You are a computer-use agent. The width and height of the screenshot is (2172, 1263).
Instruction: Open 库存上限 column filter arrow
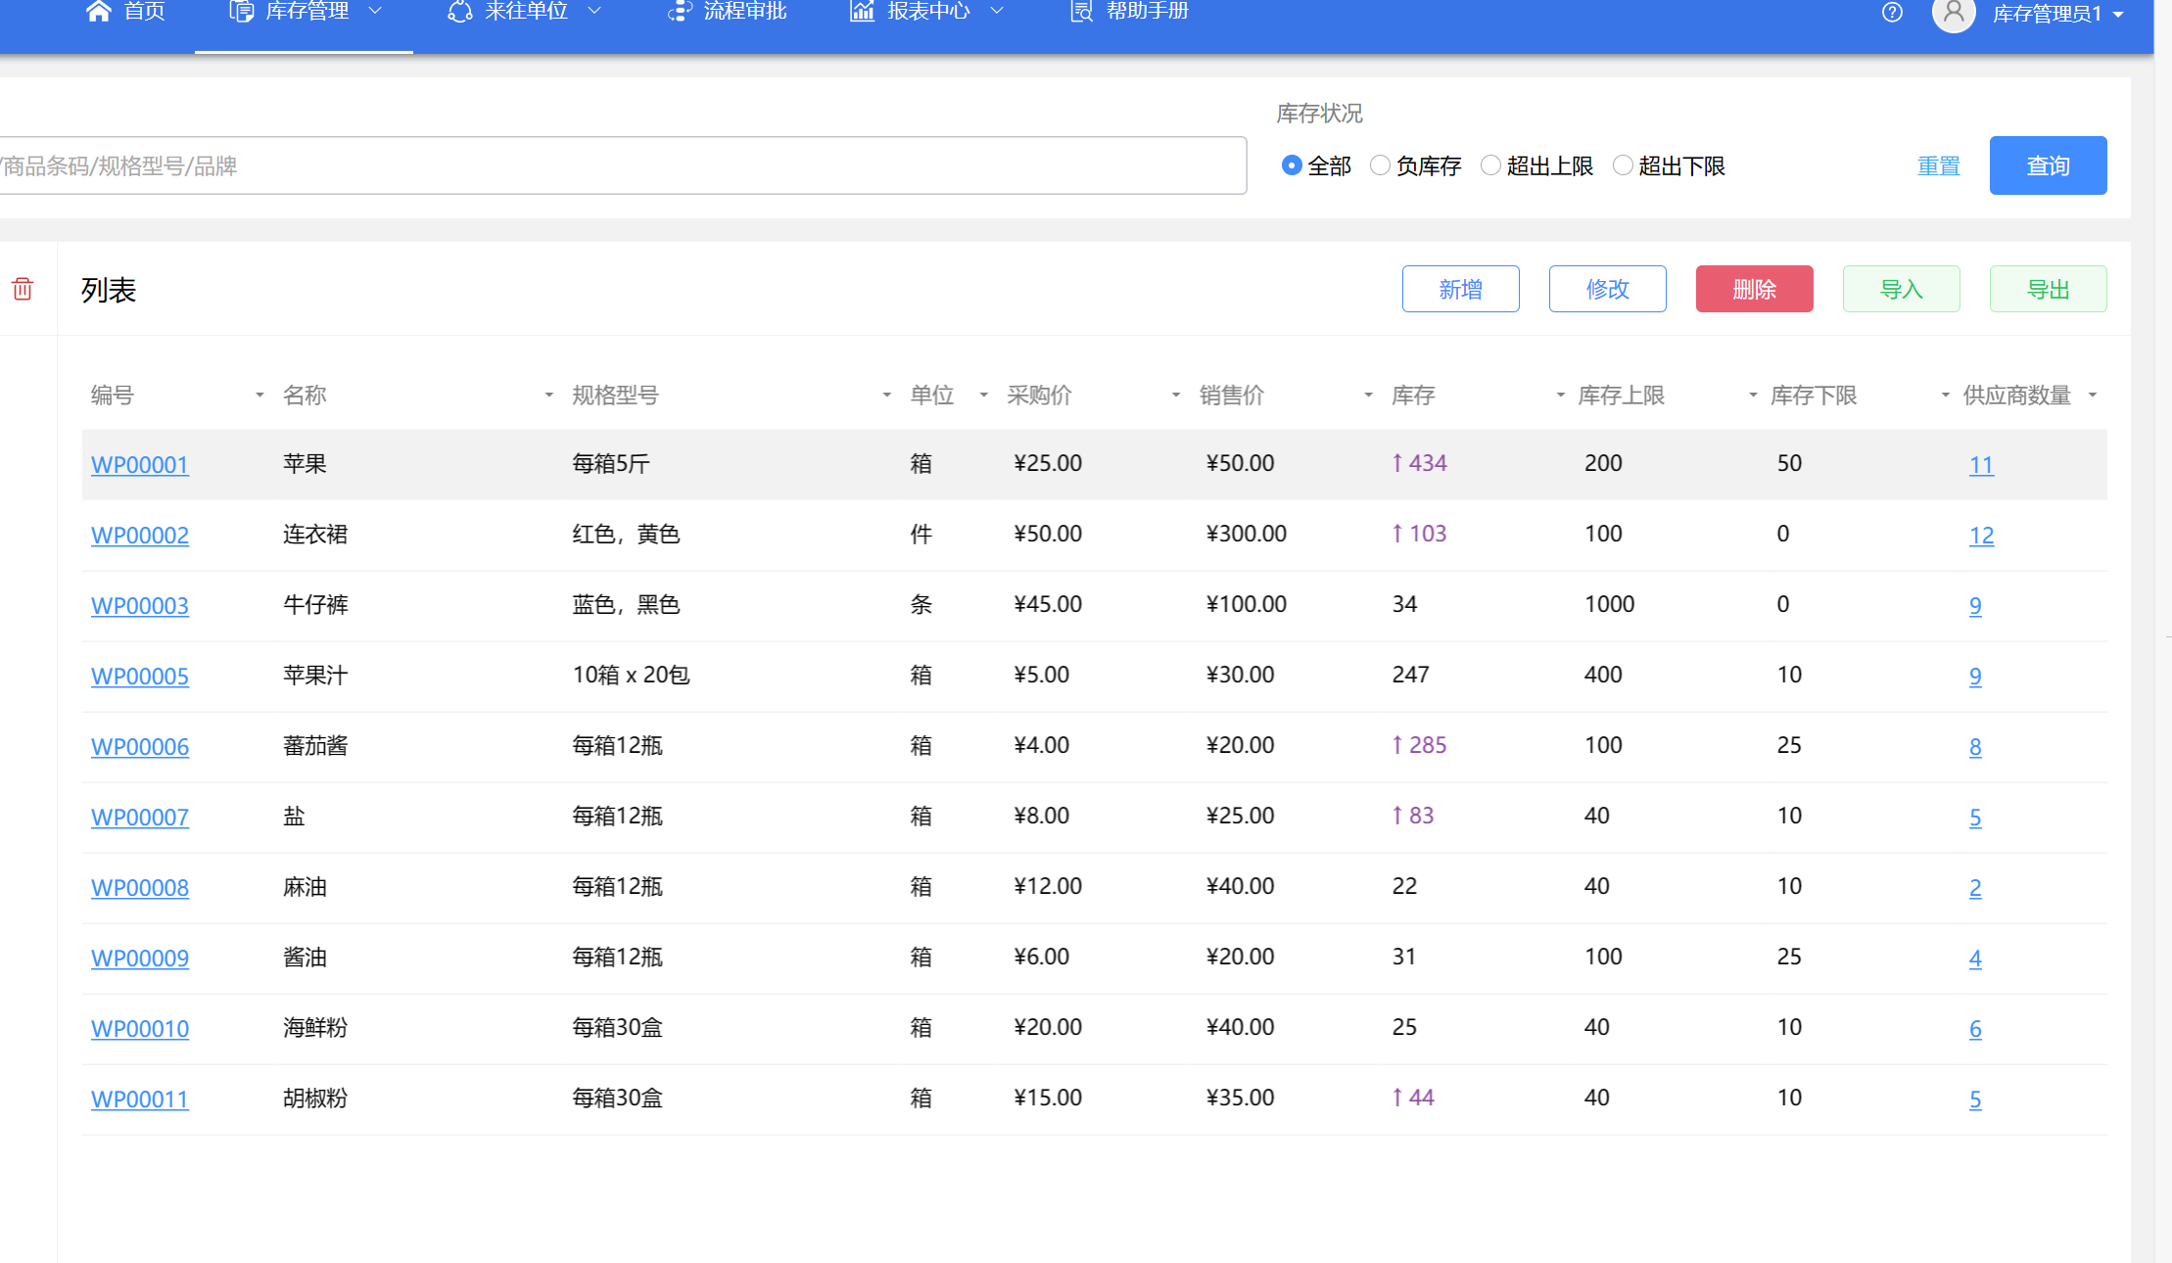1754,396
